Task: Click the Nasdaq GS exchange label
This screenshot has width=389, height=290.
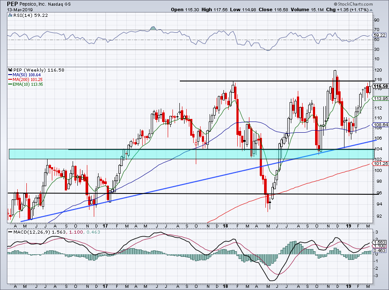Action: (x=59, y=4)
